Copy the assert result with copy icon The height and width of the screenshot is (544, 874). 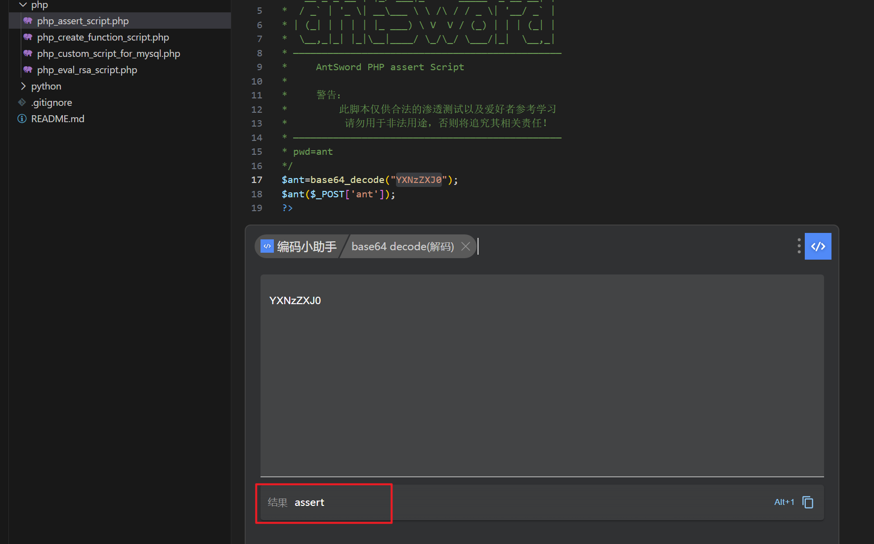tap(808, 502)
